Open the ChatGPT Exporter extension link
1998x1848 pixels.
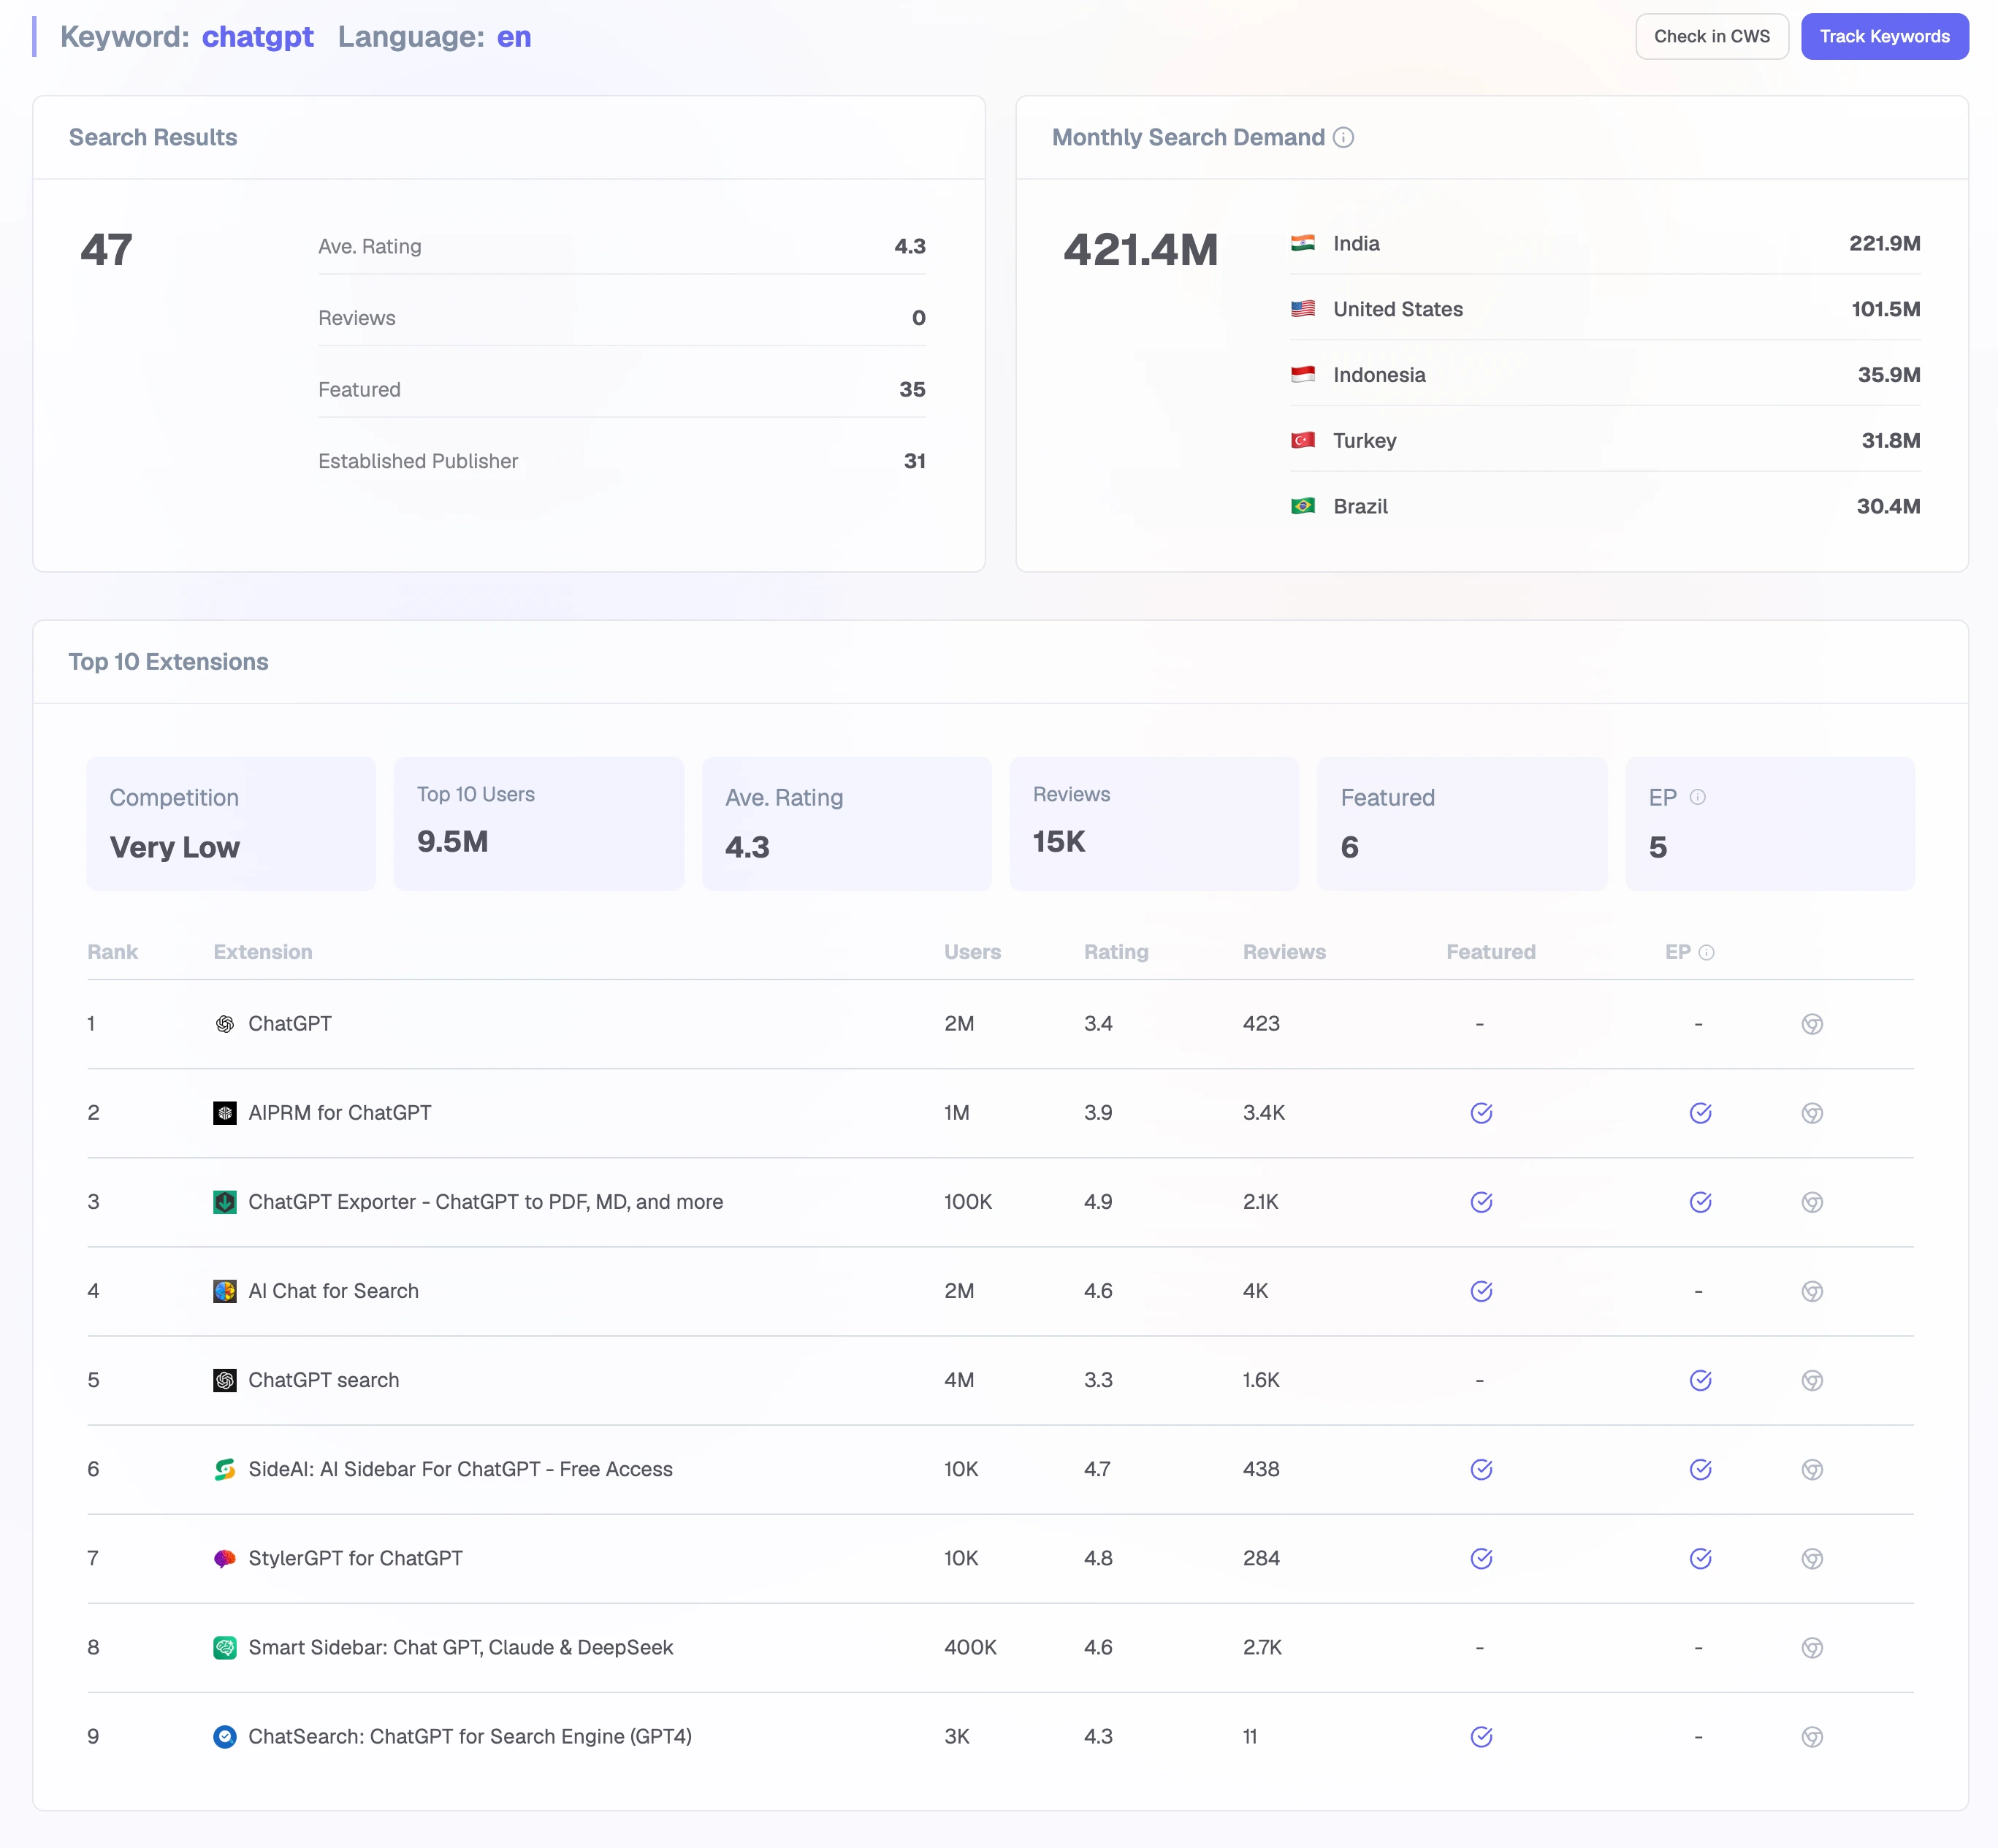tap(485, 1202)
